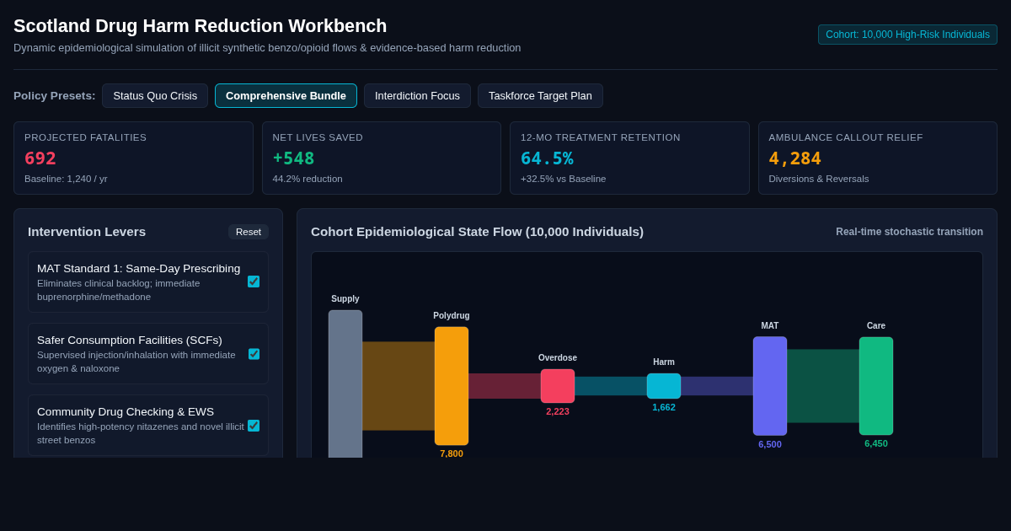1011x531 pixels.
Task: Click the gray Supply node bar
Action: (345, 383)
